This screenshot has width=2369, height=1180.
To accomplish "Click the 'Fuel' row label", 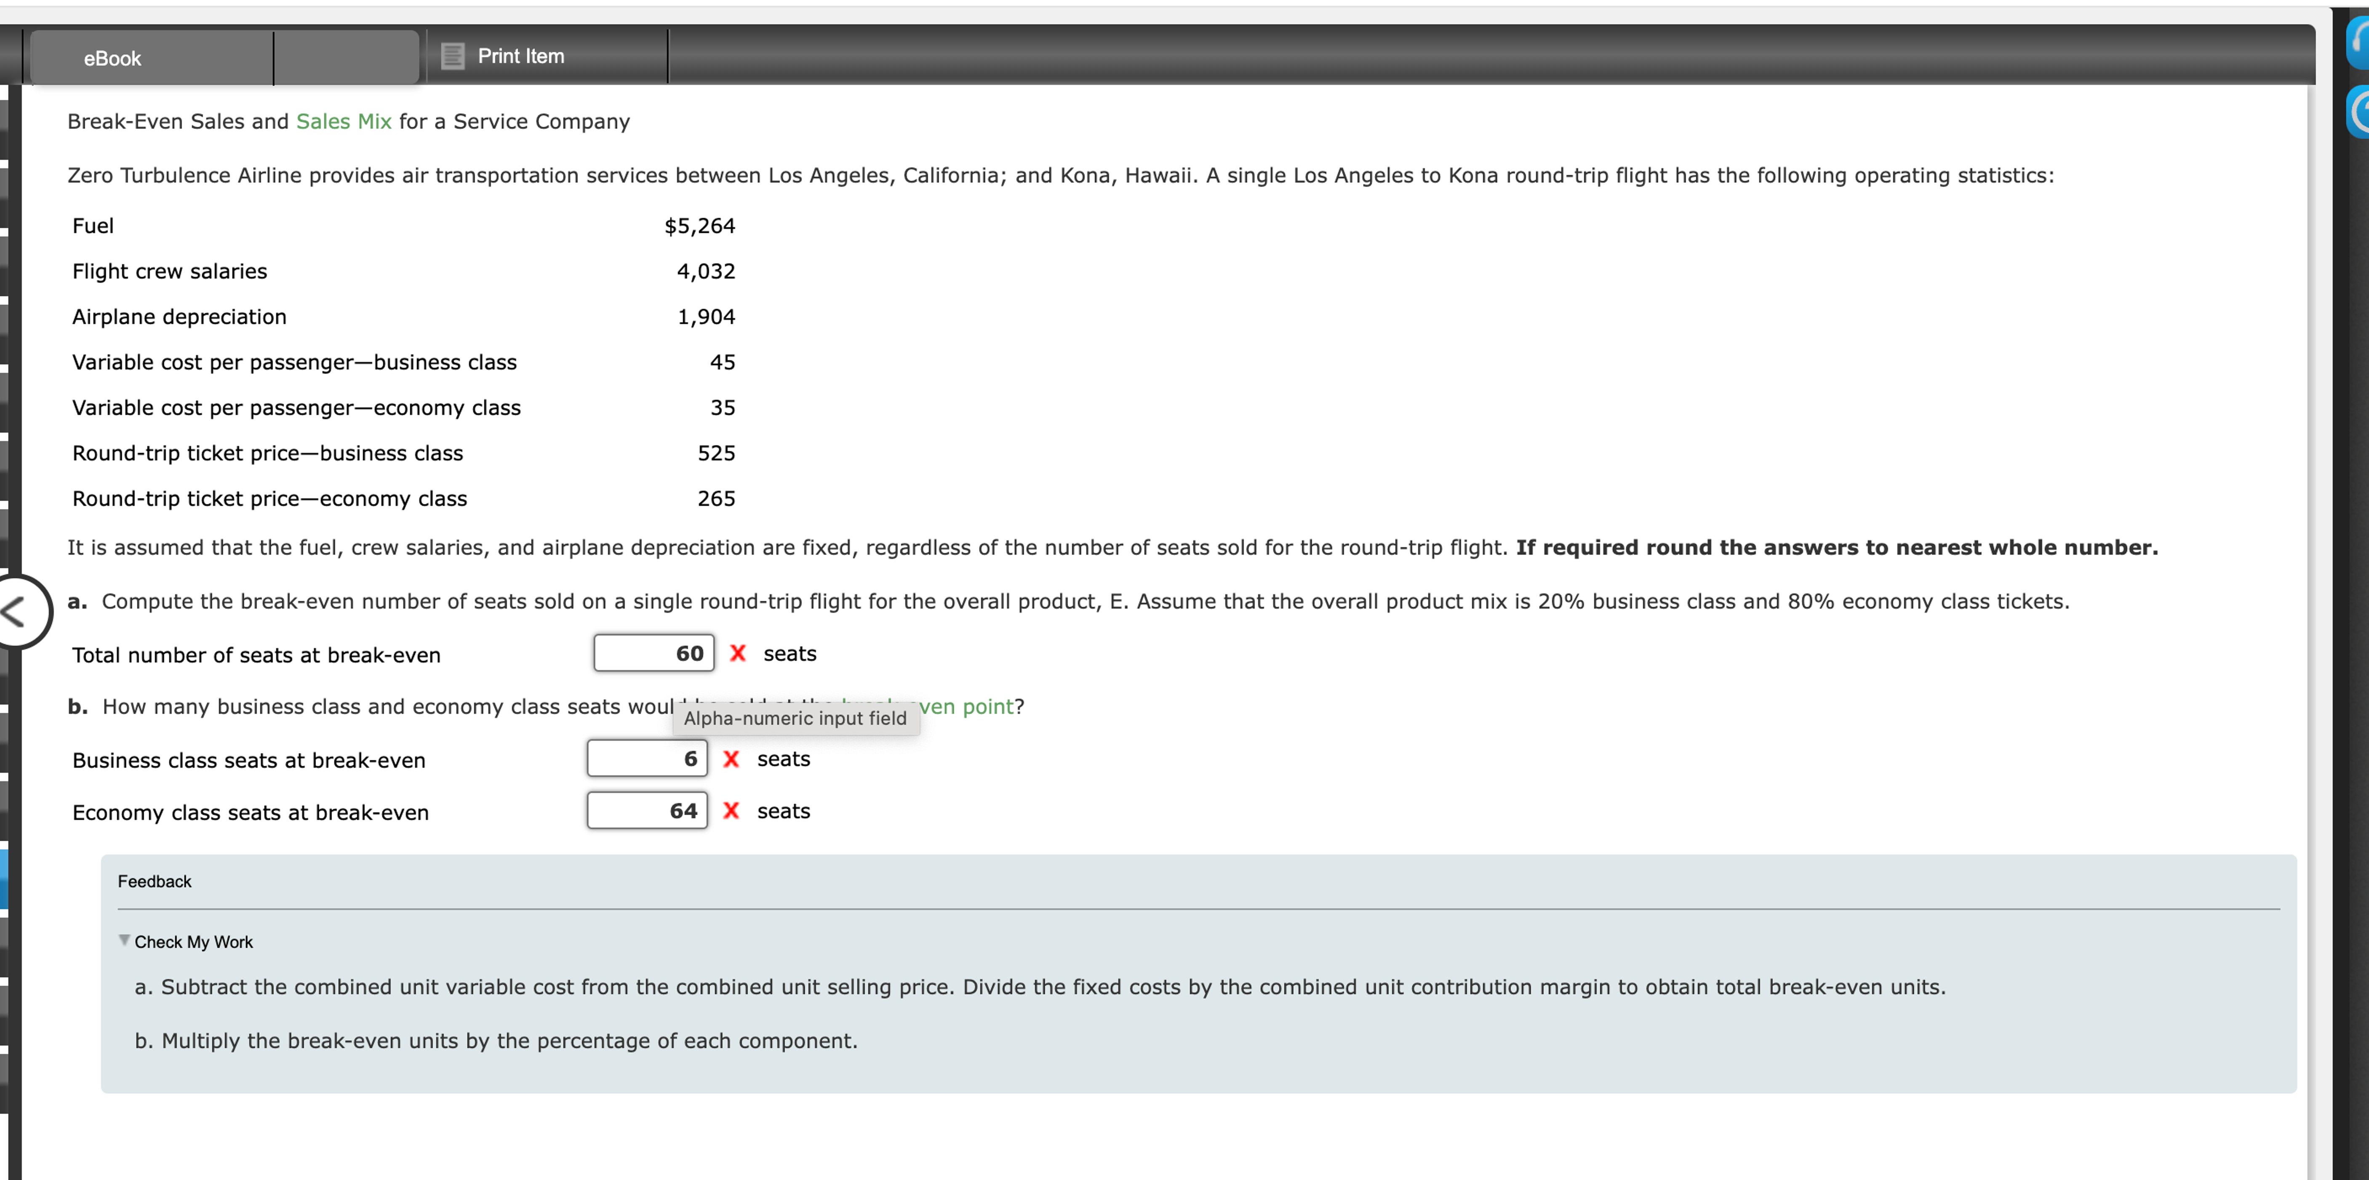I will [x=93, y=225].
